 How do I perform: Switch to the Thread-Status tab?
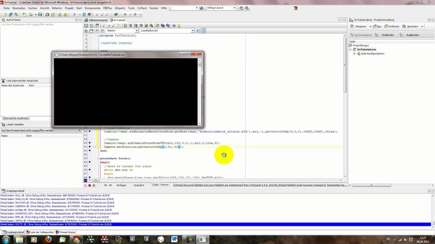click(66, 232)
